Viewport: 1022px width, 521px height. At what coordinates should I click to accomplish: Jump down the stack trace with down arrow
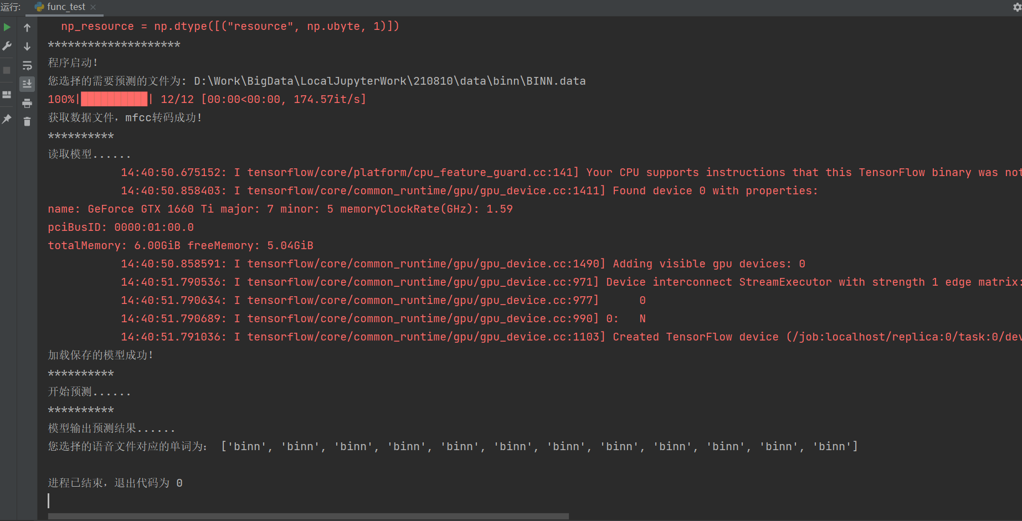pyautogui.click(x=27, y=47)
